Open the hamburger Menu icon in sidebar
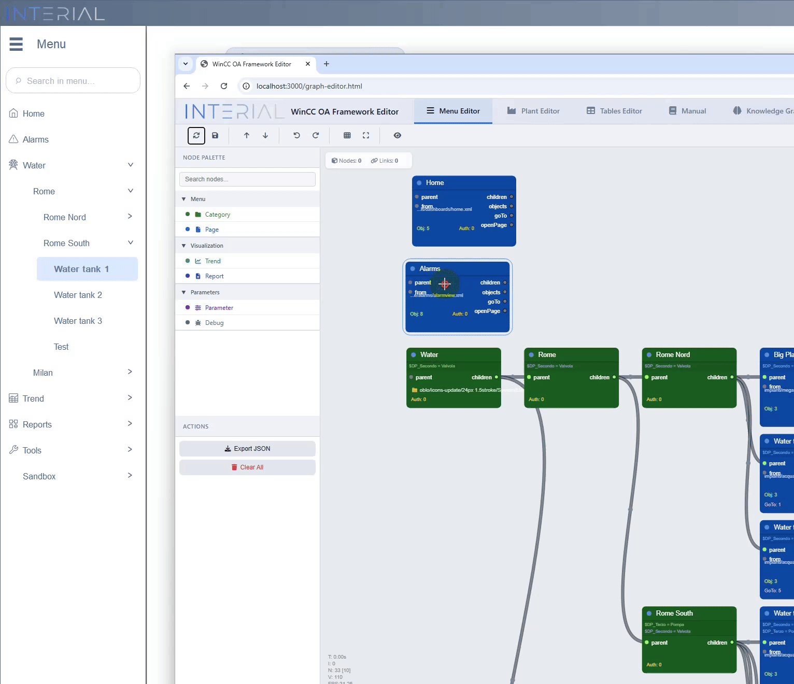The height and width of the screenshot is (684, 794). pos(16,44)
